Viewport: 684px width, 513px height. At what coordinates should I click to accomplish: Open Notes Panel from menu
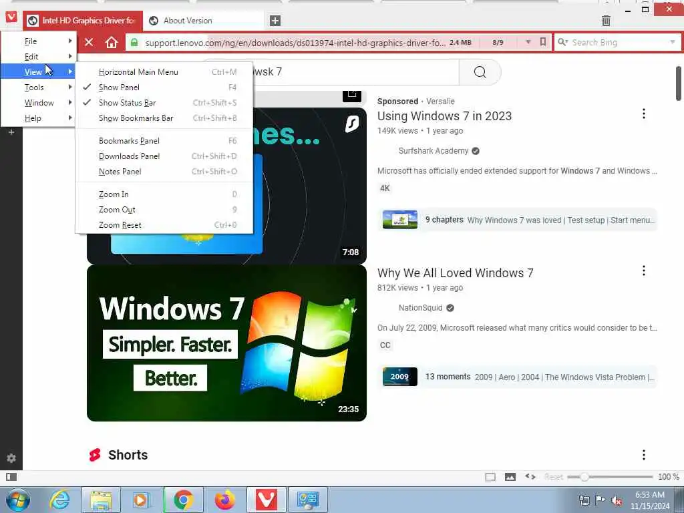tap(164, 172)
